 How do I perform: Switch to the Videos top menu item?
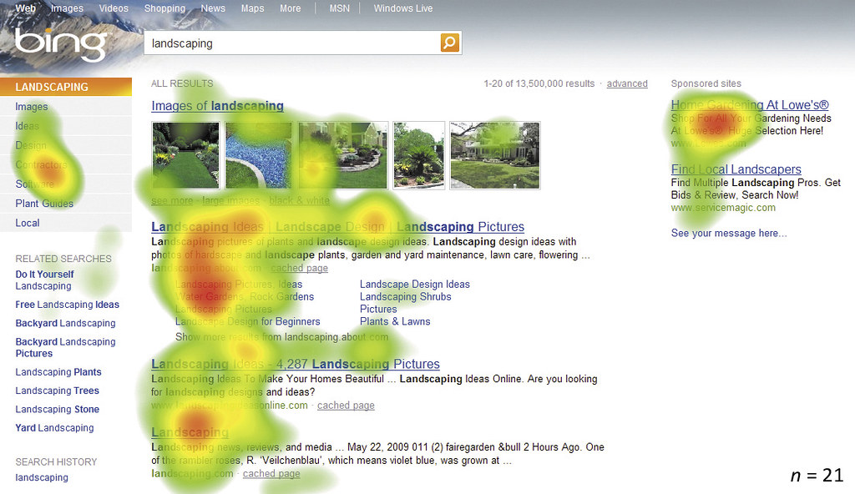pos(114,8)
